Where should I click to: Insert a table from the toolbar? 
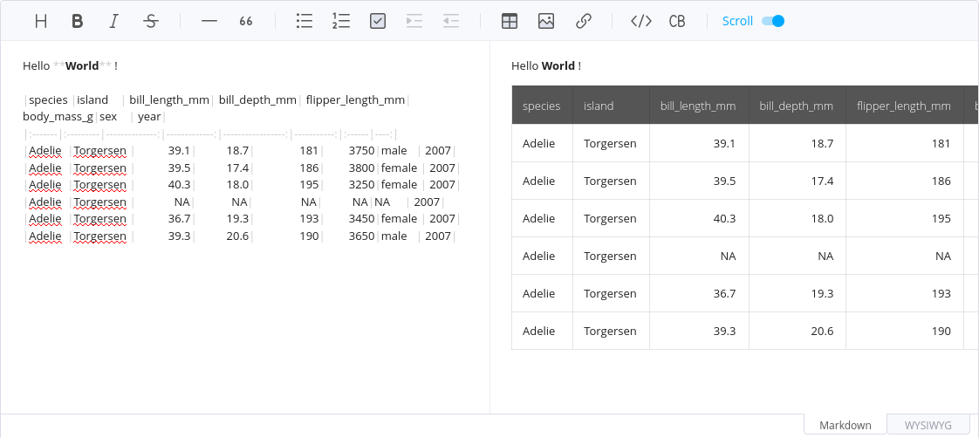[x=510, y=21]
